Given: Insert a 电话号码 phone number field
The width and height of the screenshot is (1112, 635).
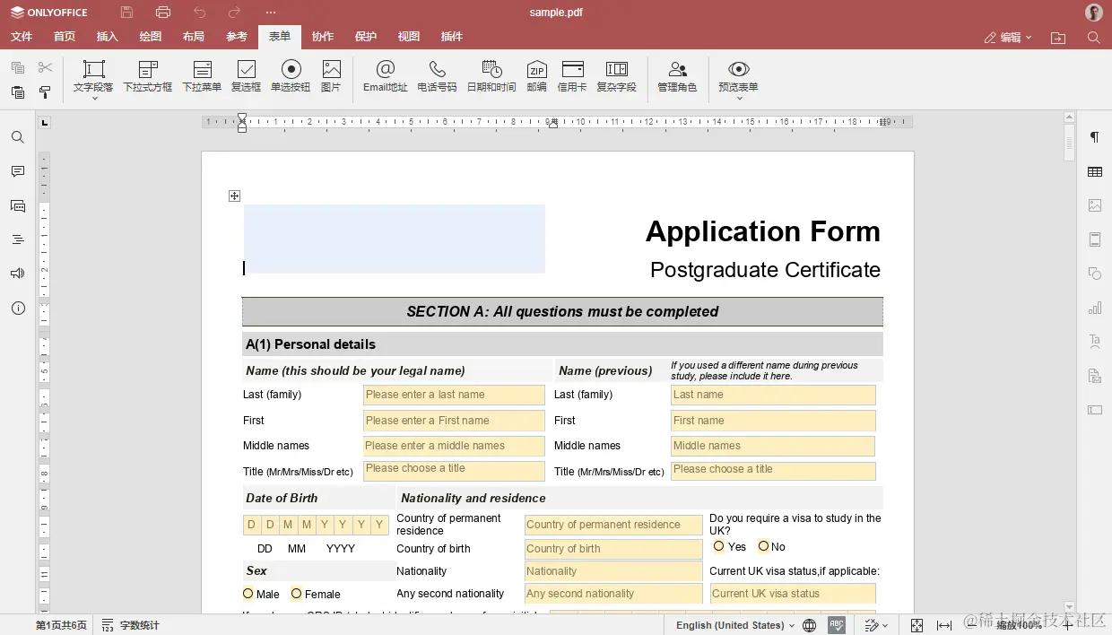Looking at the screenshot, I should click(437, 76).
